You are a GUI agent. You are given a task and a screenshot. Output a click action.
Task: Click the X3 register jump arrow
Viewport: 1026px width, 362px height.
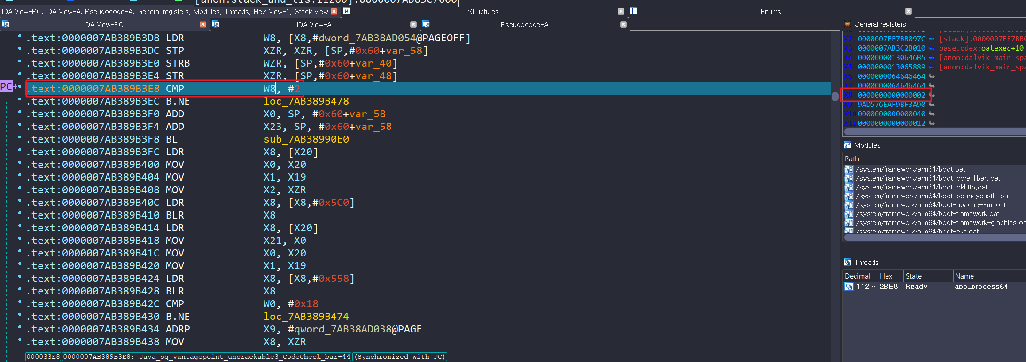(932, 48)
